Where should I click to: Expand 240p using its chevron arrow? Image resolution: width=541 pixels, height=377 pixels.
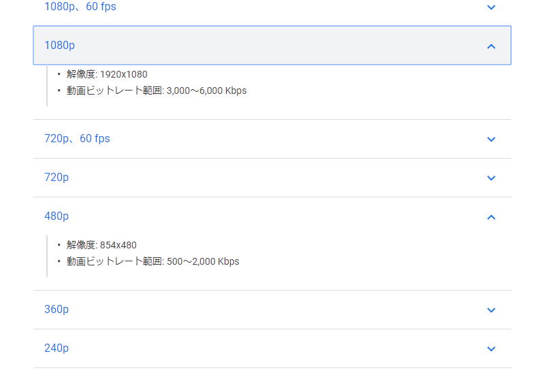491,349
